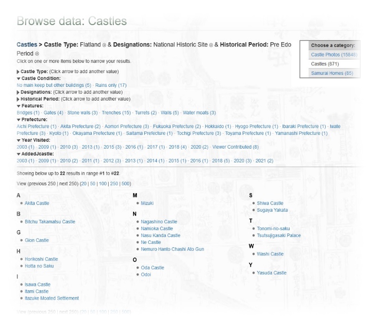Screen dimensions: 379x319
Task: Filter by Aichi Prefecture
Action: tap(36, 127)
